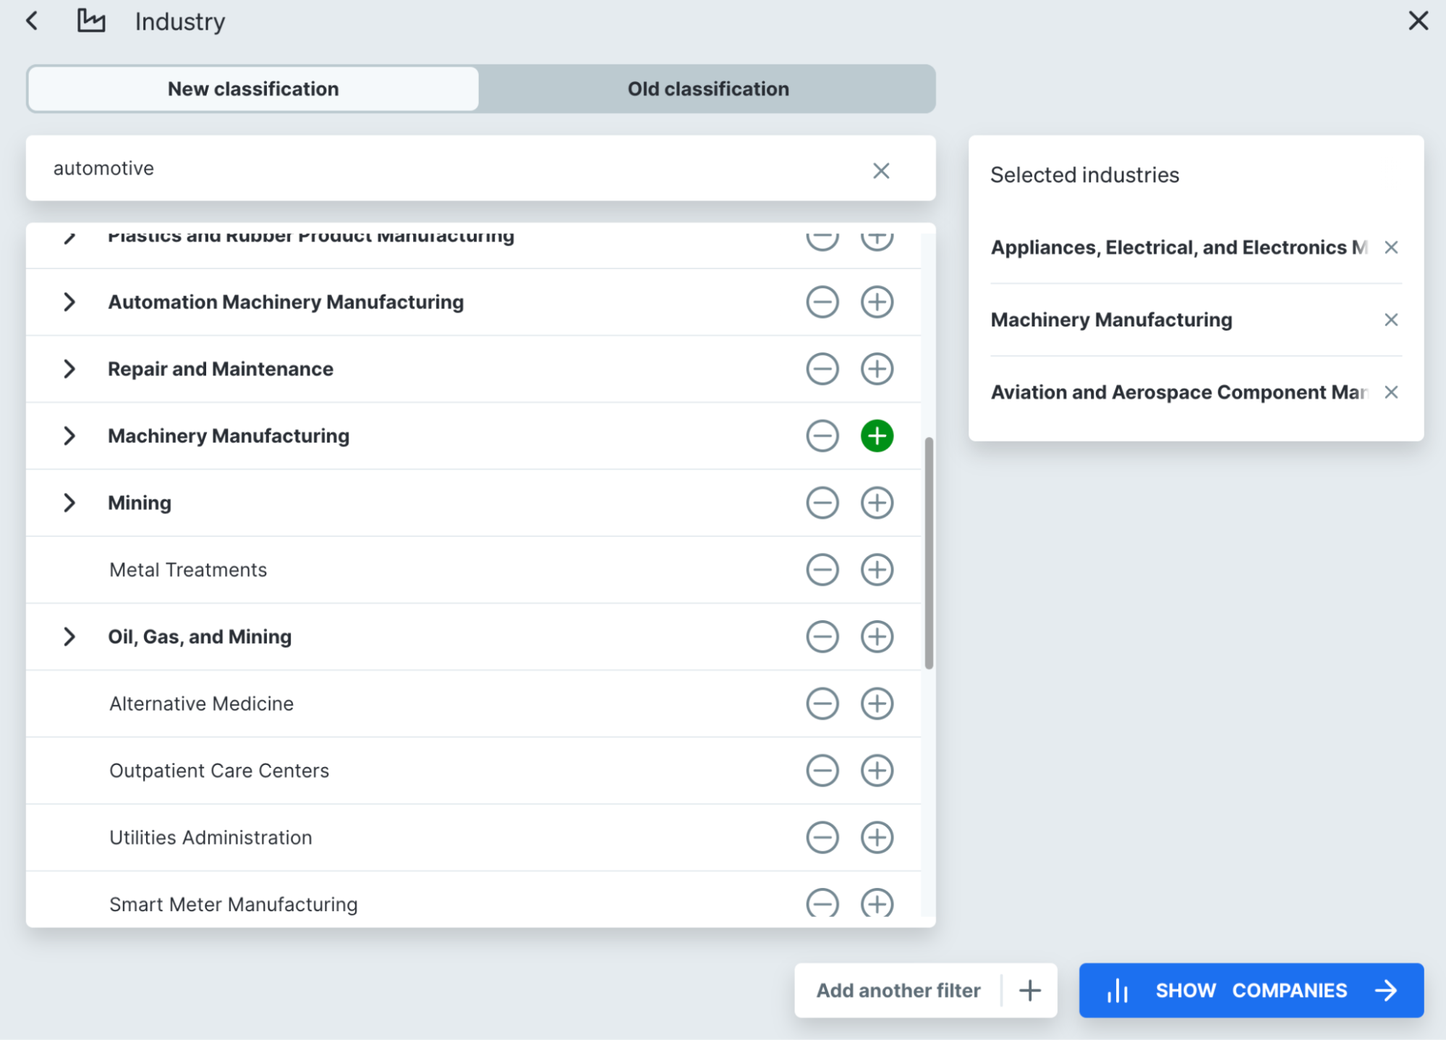Click the factory Industry icon

click(91, 21)
